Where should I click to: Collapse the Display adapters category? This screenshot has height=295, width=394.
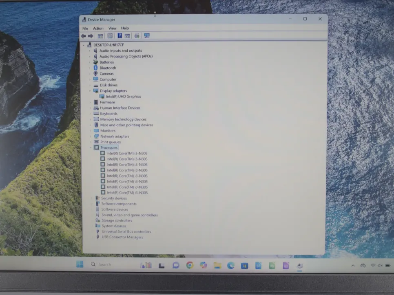90,91
